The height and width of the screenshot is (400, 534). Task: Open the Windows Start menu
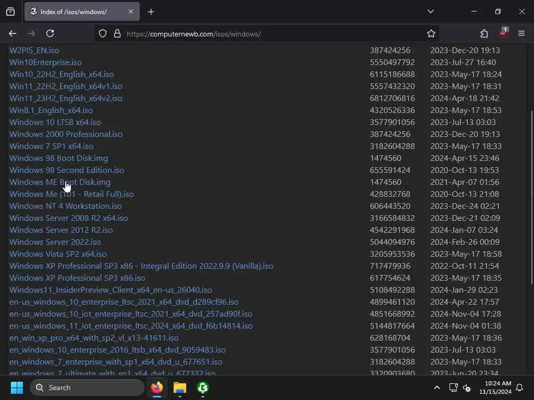[x=17, y=387]
